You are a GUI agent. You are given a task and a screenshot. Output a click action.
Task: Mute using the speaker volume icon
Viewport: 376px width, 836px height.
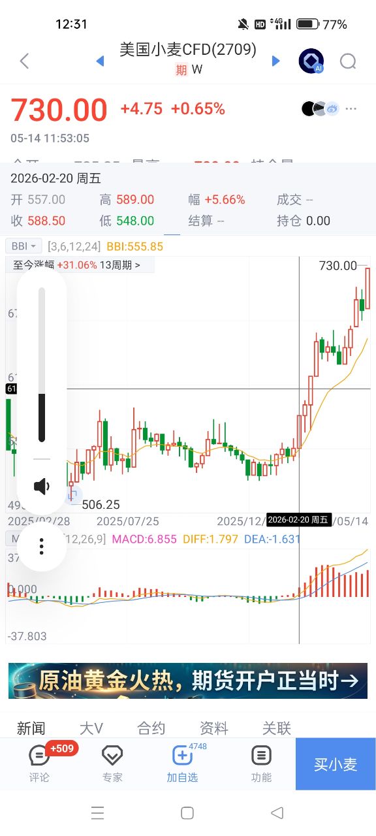(x=42, y=486)
